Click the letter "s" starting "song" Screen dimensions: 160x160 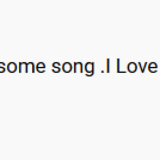click(56, 67)
